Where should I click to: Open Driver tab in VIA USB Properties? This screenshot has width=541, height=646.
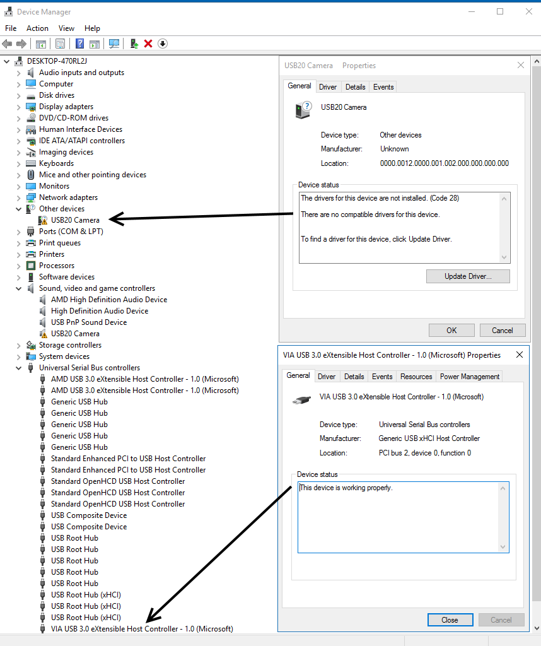coord(327,377)
